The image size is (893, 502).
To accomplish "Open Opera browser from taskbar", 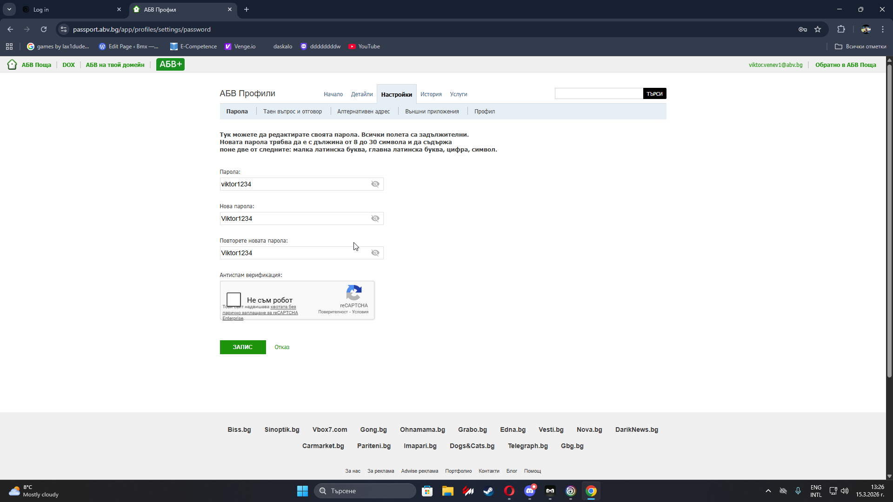I will (x=509, y=491).
